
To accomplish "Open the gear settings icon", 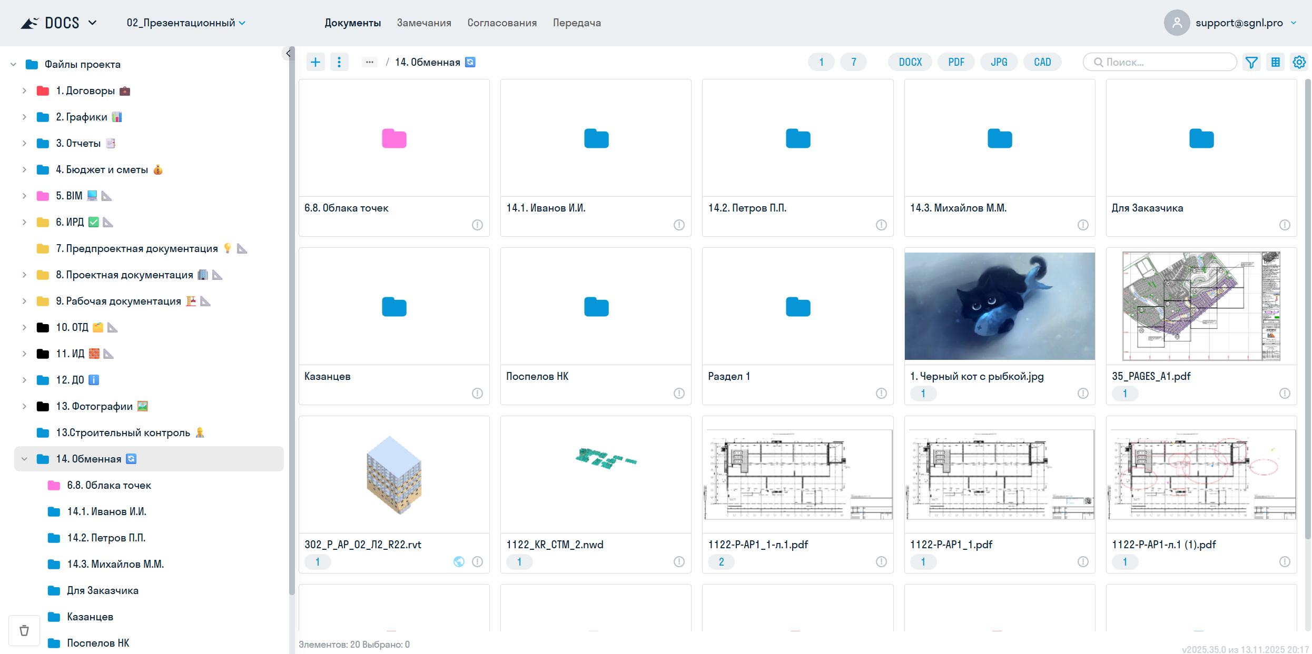I will coord(1299,62).
